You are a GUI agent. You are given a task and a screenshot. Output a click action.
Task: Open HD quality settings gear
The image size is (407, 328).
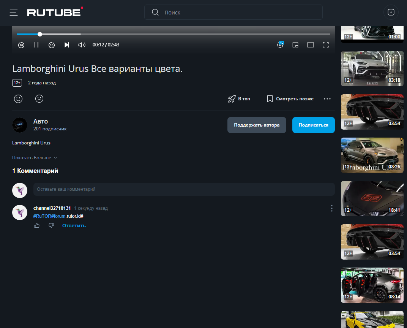(280, 45)
